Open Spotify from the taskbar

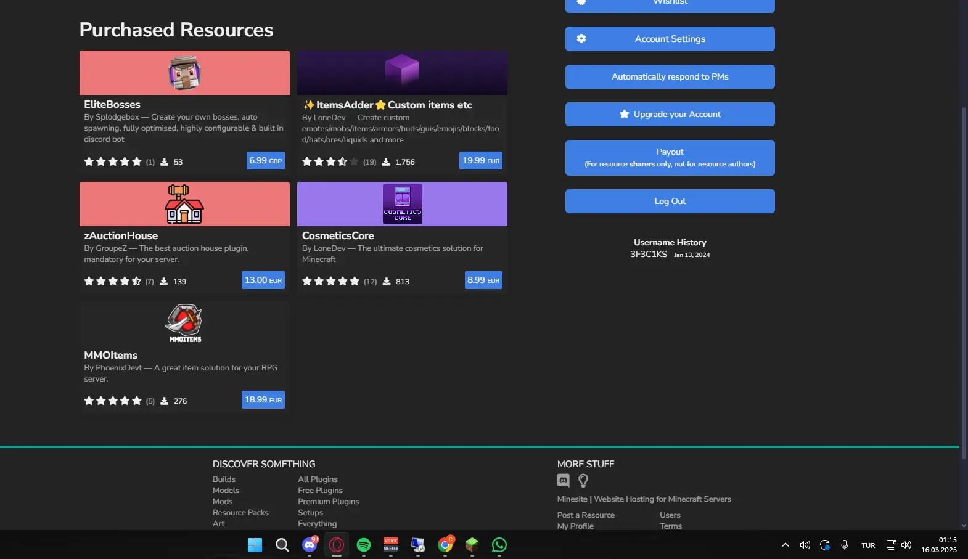pos(364,545)
